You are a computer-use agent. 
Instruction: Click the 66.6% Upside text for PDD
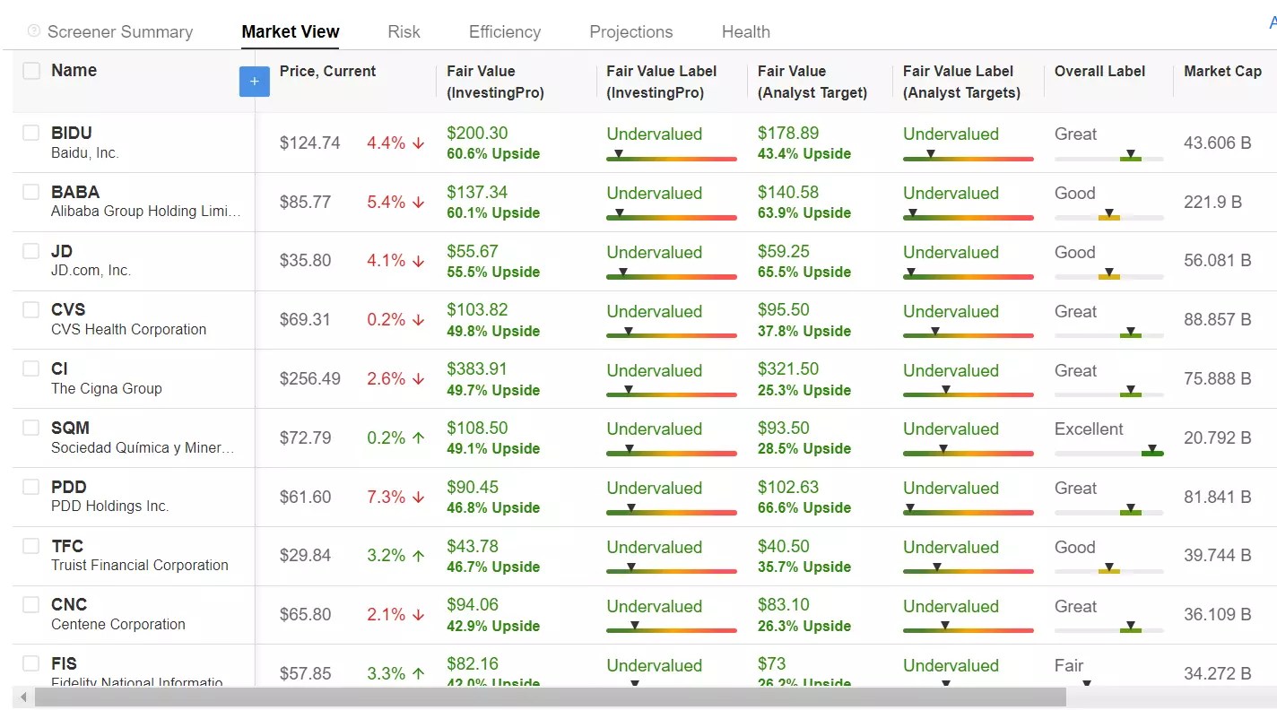804,507
